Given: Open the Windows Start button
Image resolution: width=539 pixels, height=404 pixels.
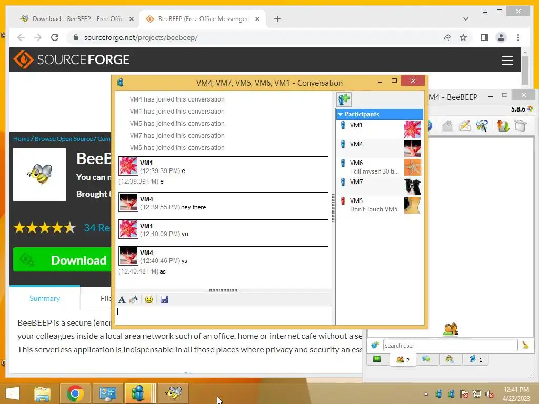Looking at the screenshot, I should [13, 393].
